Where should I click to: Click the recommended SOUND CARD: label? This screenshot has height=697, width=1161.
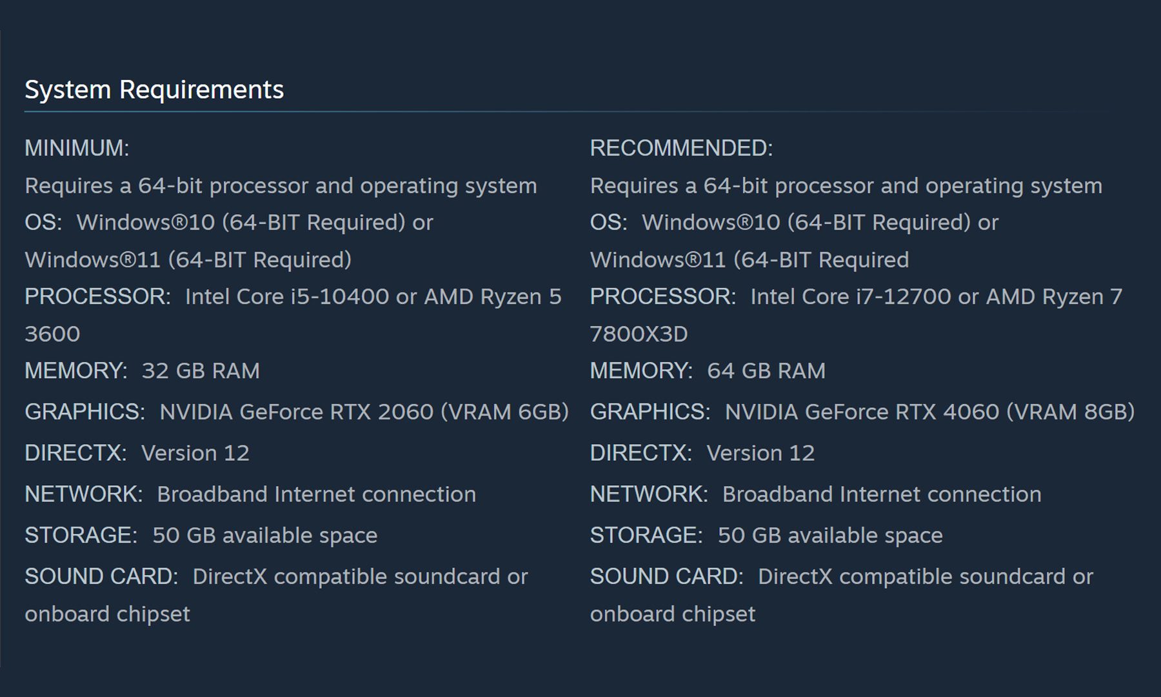(667, 577)
